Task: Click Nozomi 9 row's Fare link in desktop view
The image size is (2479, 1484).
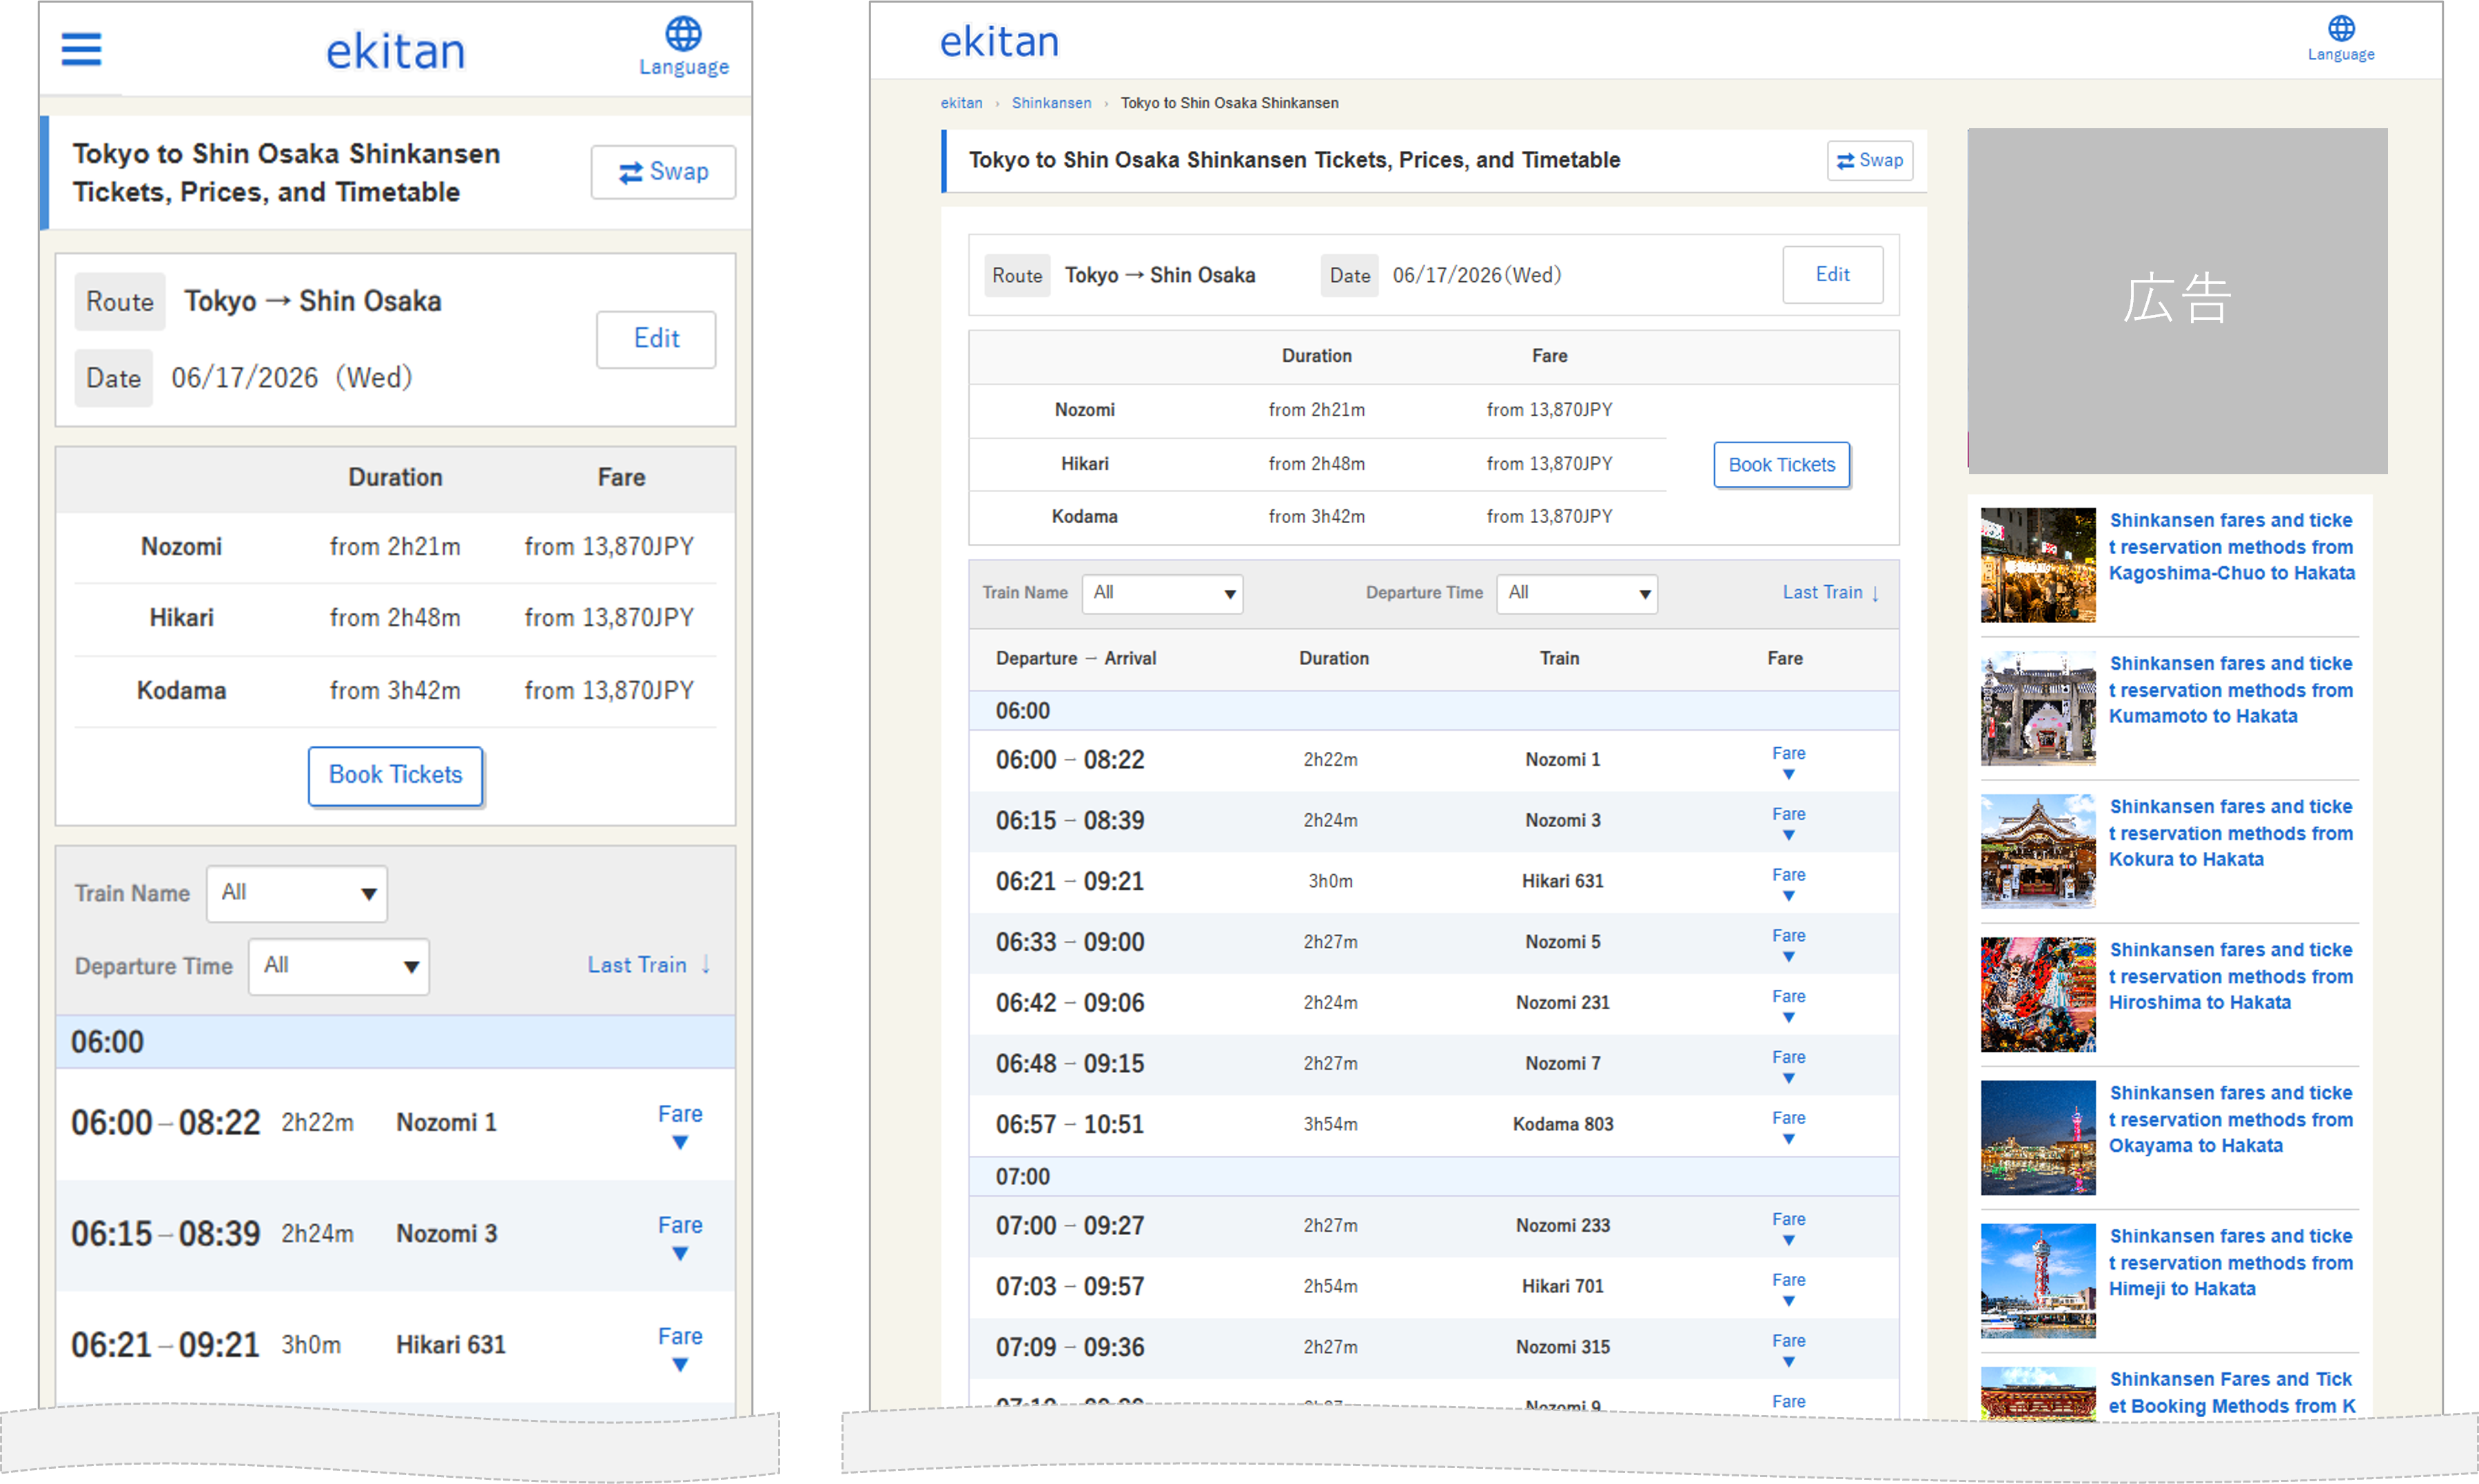Action: coord(1788,1402)
